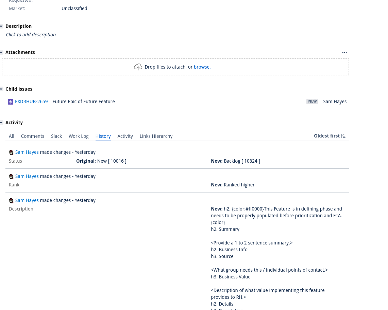Collapse the Attachments section
This screenshot has width=388, height=310.
point(1,52)
